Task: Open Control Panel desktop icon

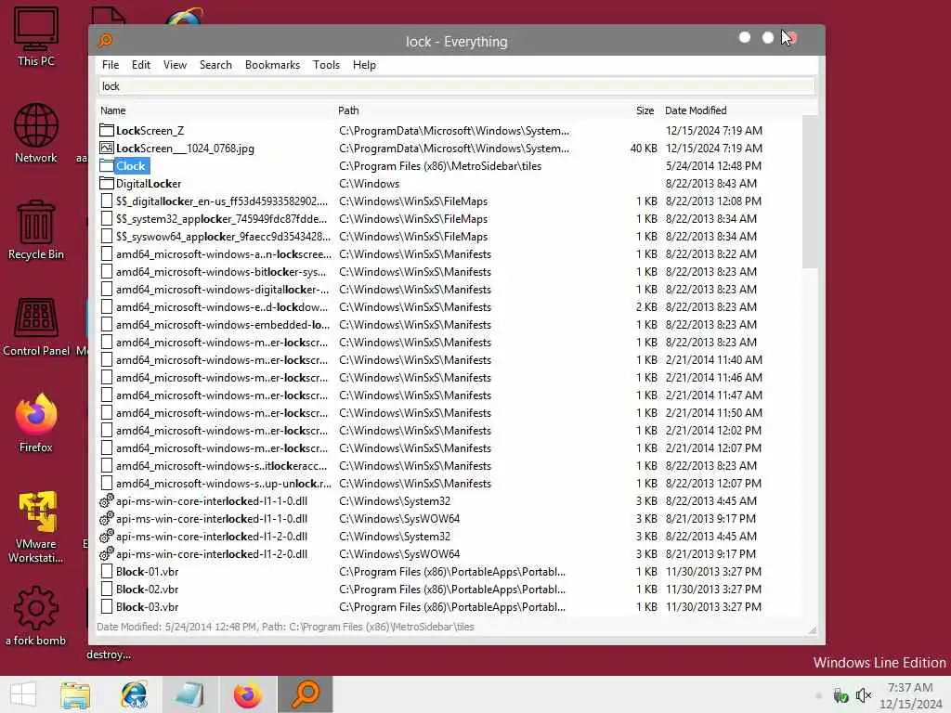Action: coord(36,328)
